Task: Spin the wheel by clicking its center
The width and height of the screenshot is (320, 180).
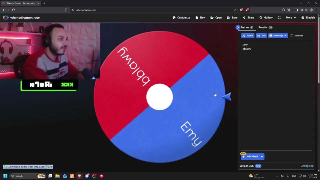Action: click(159, 97)
